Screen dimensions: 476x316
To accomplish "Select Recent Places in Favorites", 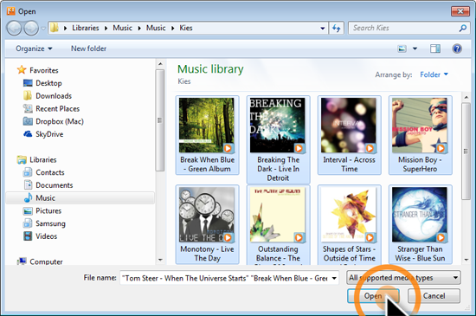I will tap(57, 108).
